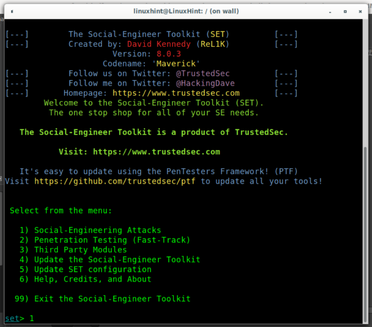Minimize the terminal window
The width and height of the screenshot is (372, 327).
329,11
